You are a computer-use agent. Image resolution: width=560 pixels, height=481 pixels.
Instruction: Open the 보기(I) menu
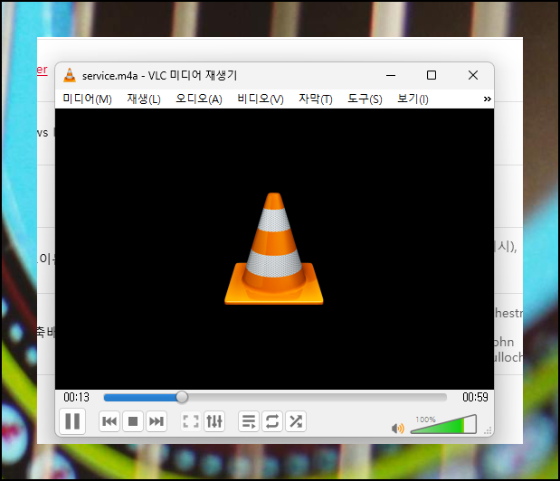click(413, 99)
